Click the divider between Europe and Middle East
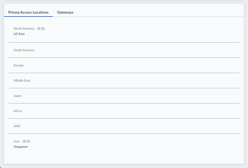The height and width of the screenshot is (168, 248). click(x=124, y=73)
